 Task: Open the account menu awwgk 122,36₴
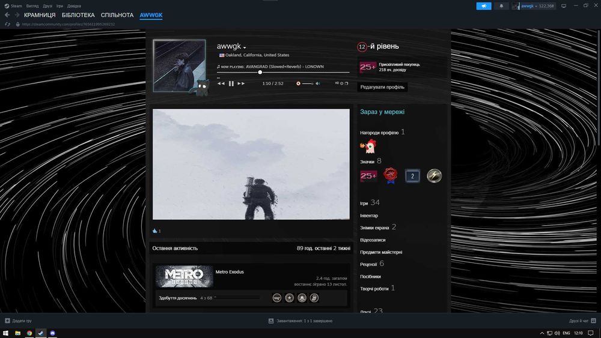coord(534,6)
